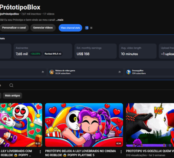Select the Mais antigos filter chip
The width and height of the screenshot is (174, 158).
(x=13, y=96)
